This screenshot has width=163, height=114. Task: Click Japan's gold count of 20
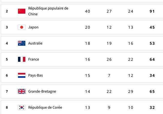point(88,27)
